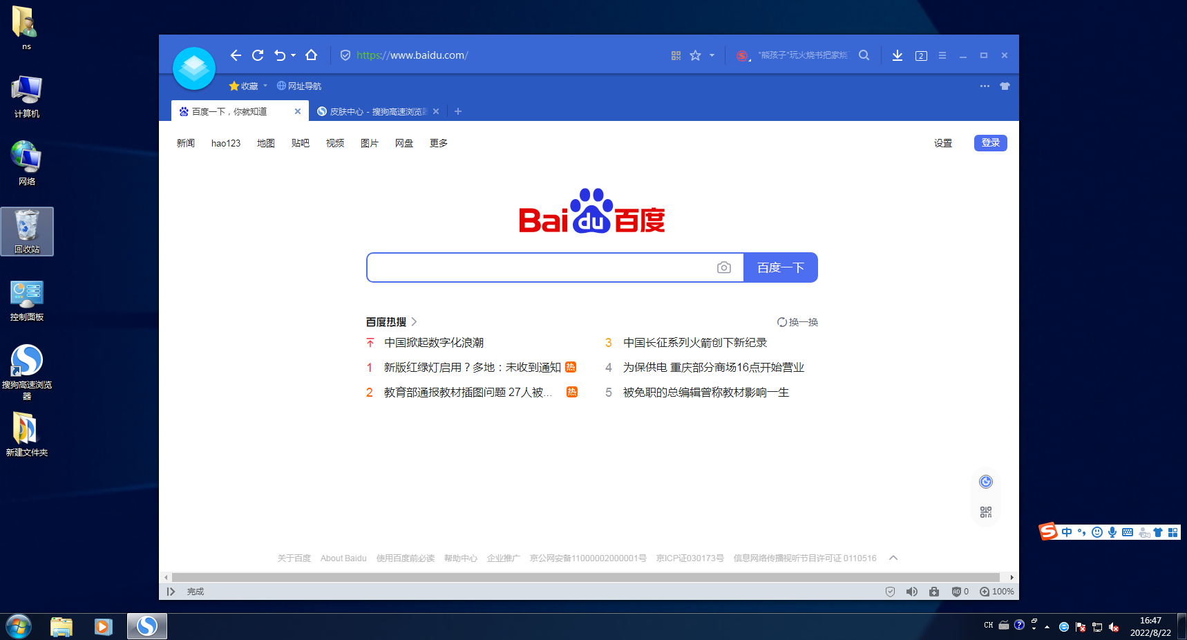Toggle the sidebar icon in status bar
The image size is (1187, 640).
[171, 592]
